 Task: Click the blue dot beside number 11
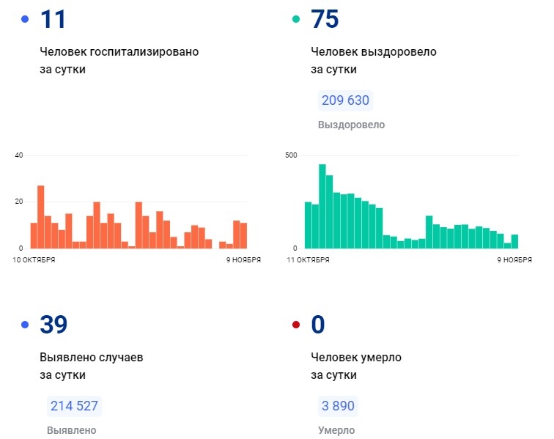[26, 20]
